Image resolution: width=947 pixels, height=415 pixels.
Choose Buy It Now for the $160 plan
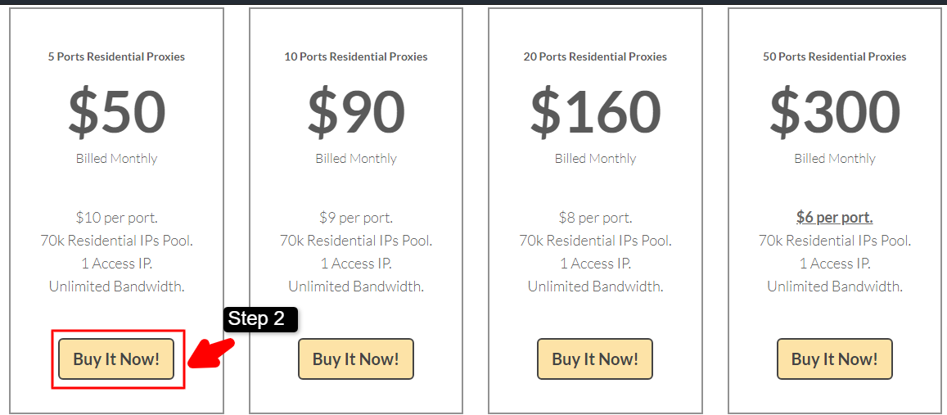point(595,359)
